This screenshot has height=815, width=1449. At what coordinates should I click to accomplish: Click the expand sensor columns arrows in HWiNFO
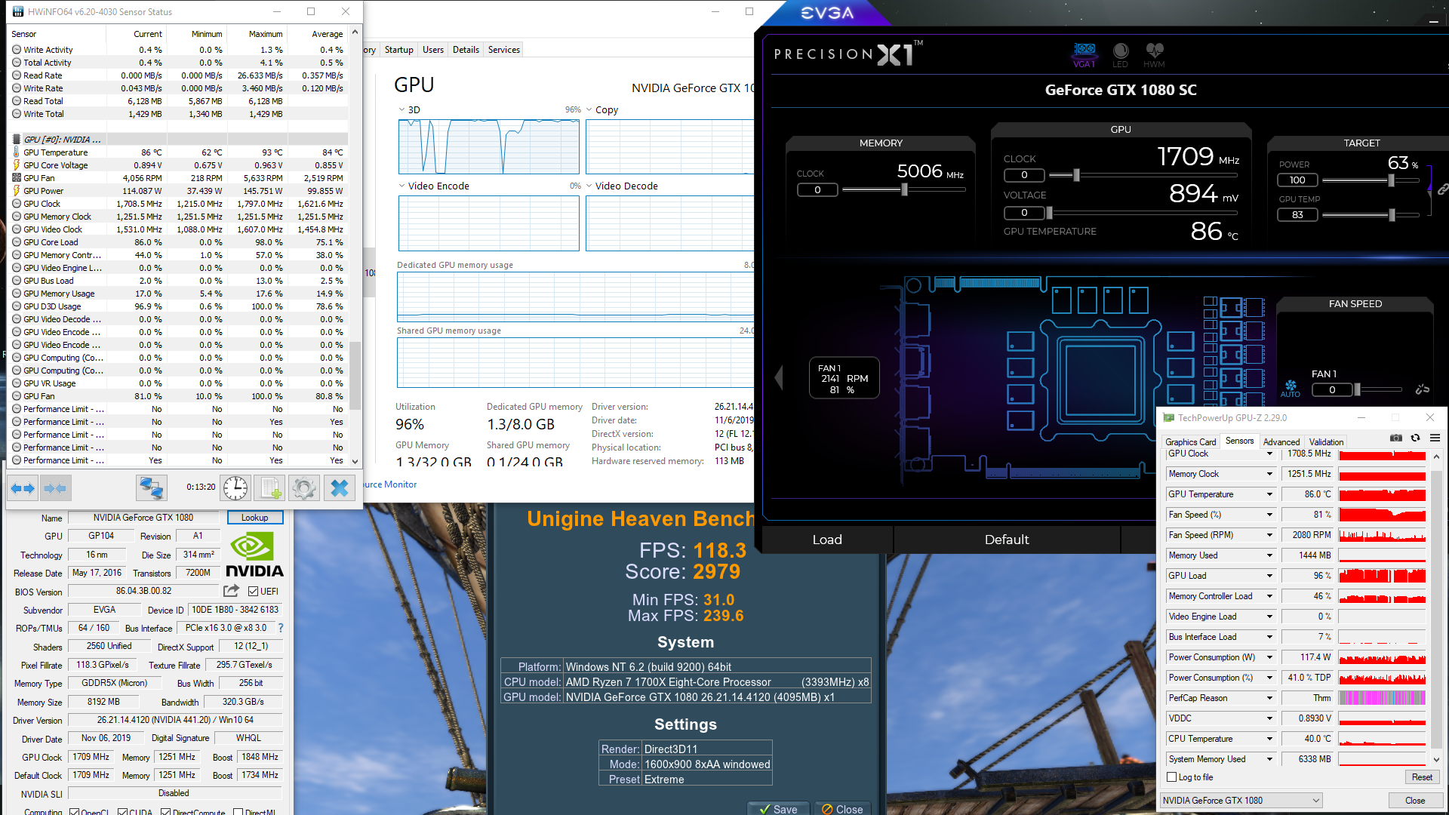point(23,488)
